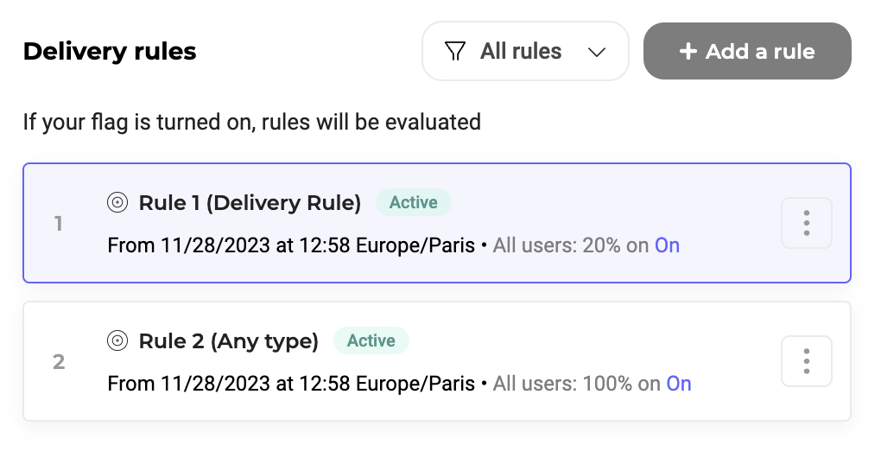Click the Delivery rules heading
881x458 pixels.
[x=110, y=52]
